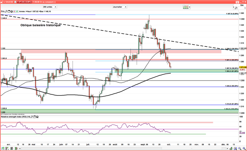247x151 pixels.
Task: Open the XAUUSD title bar dropdown arrow
Action: [4, 2]
